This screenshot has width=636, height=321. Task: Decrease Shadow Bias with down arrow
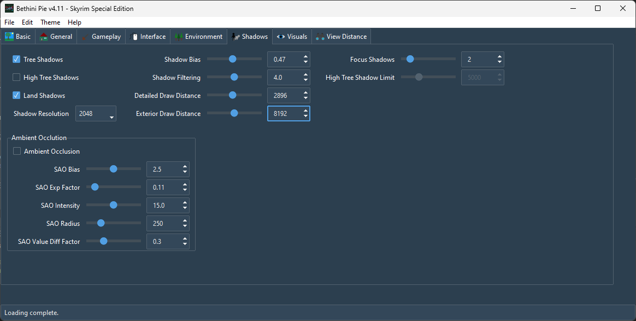[x=305, y=62]
